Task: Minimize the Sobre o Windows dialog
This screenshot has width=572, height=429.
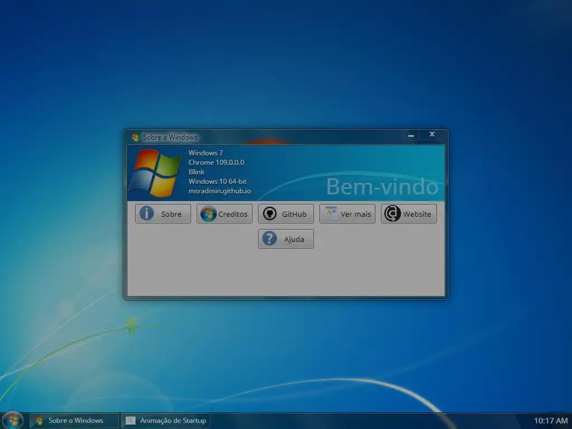Action: [x=411, y=135]
